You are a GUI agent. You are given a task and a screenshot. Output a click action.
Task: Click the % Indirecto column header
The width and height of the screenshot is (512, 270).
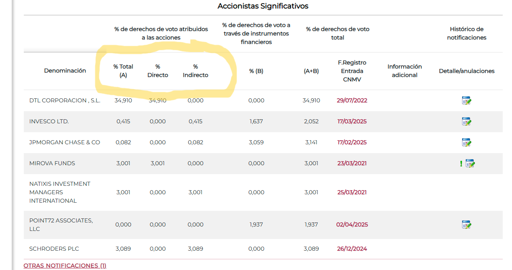click(x=196, y=71)
